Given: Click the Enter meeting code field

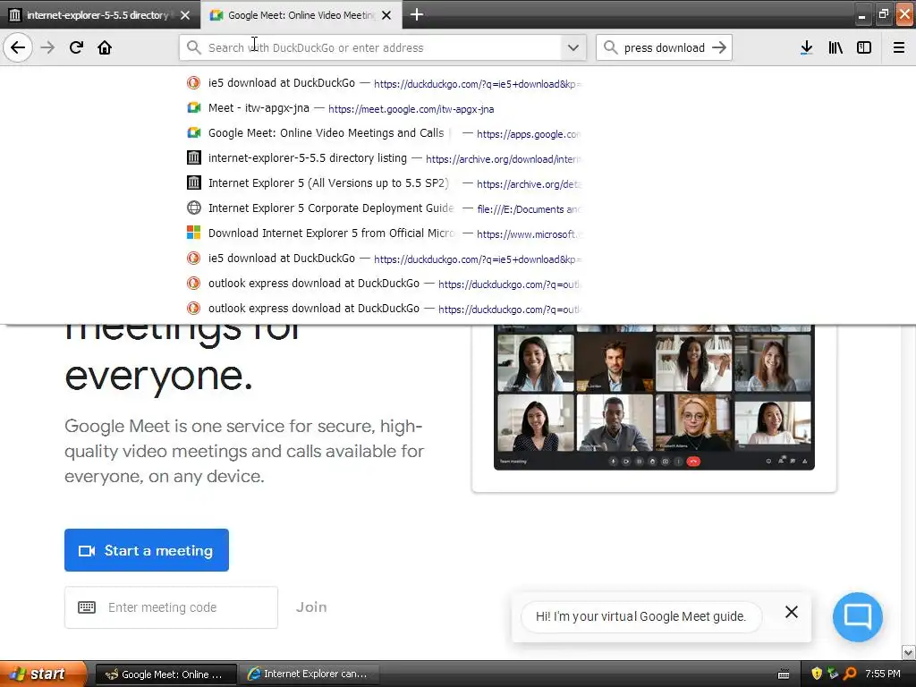Looking at the screenshot, I should (171, 607).
